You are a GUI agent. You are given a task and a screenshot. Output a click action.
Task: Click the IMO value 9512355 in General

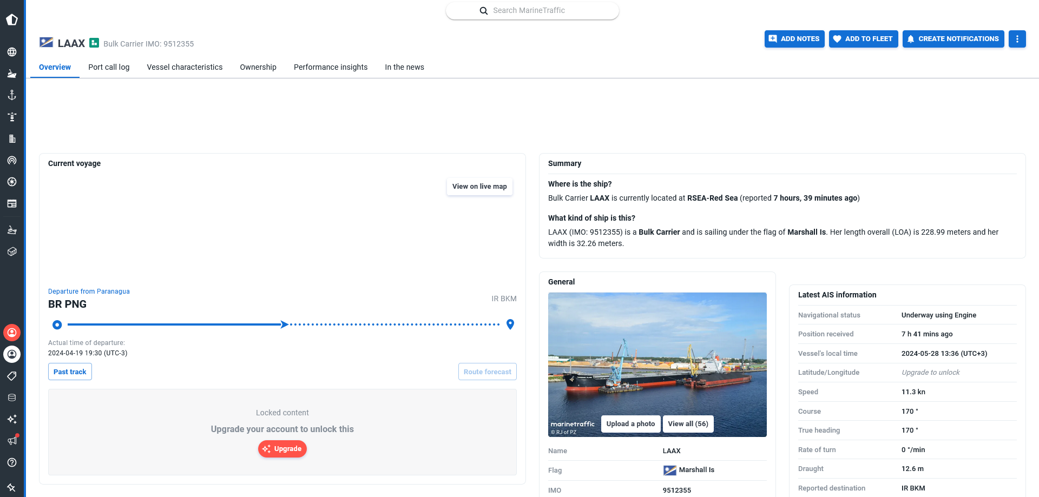pyautogui.click(x=676, y=491)
